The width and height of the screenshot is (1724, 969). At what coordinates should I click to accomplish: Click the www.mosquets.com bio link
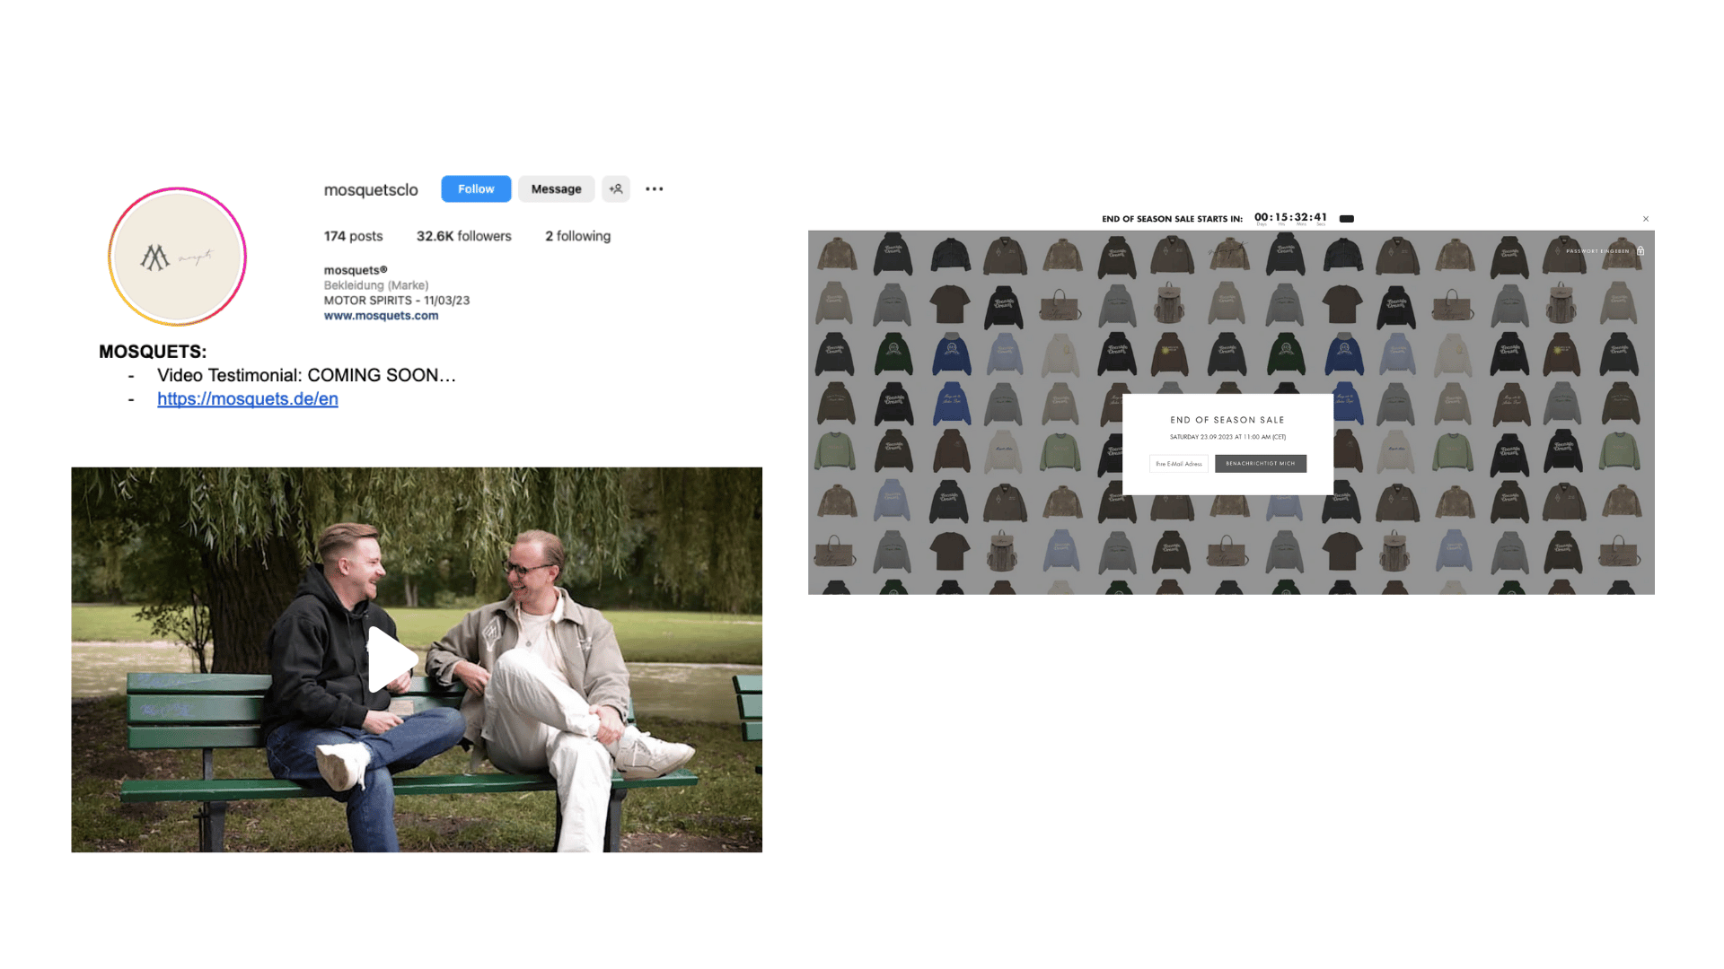click(381, 316)
